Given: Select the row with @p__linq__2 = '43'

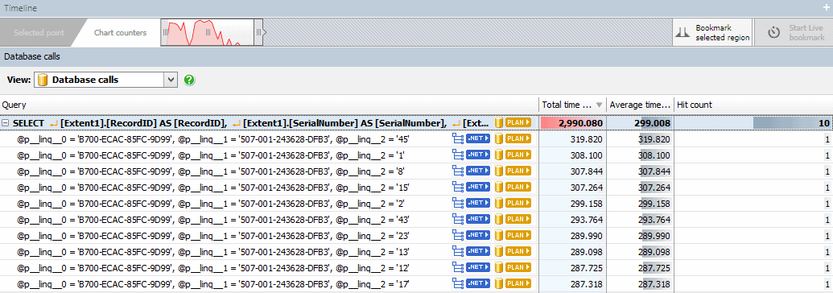Looking at the screenshot, I should coord(417,219).
